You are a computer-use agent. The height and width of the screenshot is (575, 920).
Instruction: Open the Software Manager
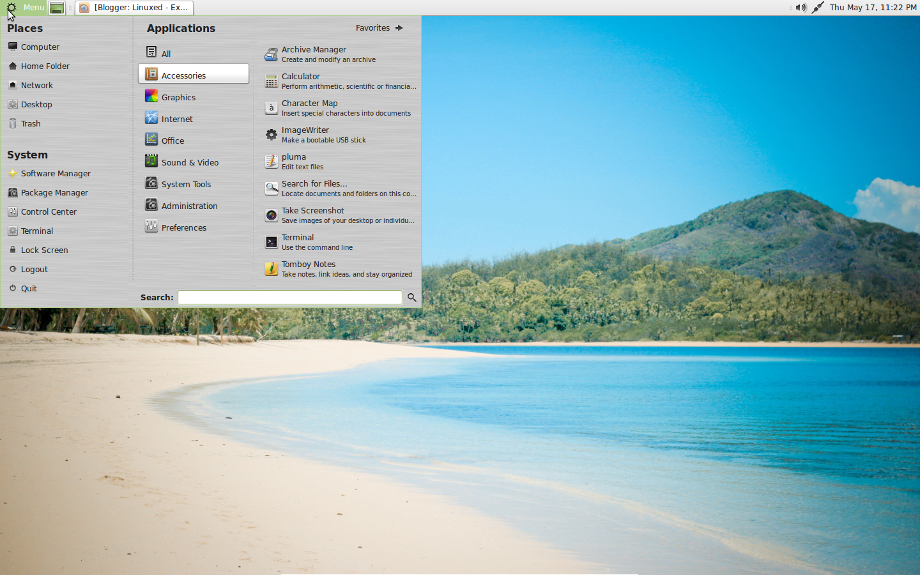pyautogui.click(x=56, y=173)
